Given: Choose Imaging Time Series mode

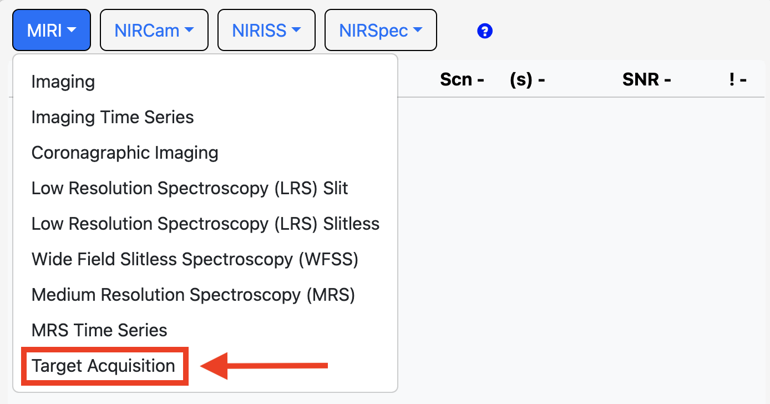Looking at the screenshot, I should point(113,117).
